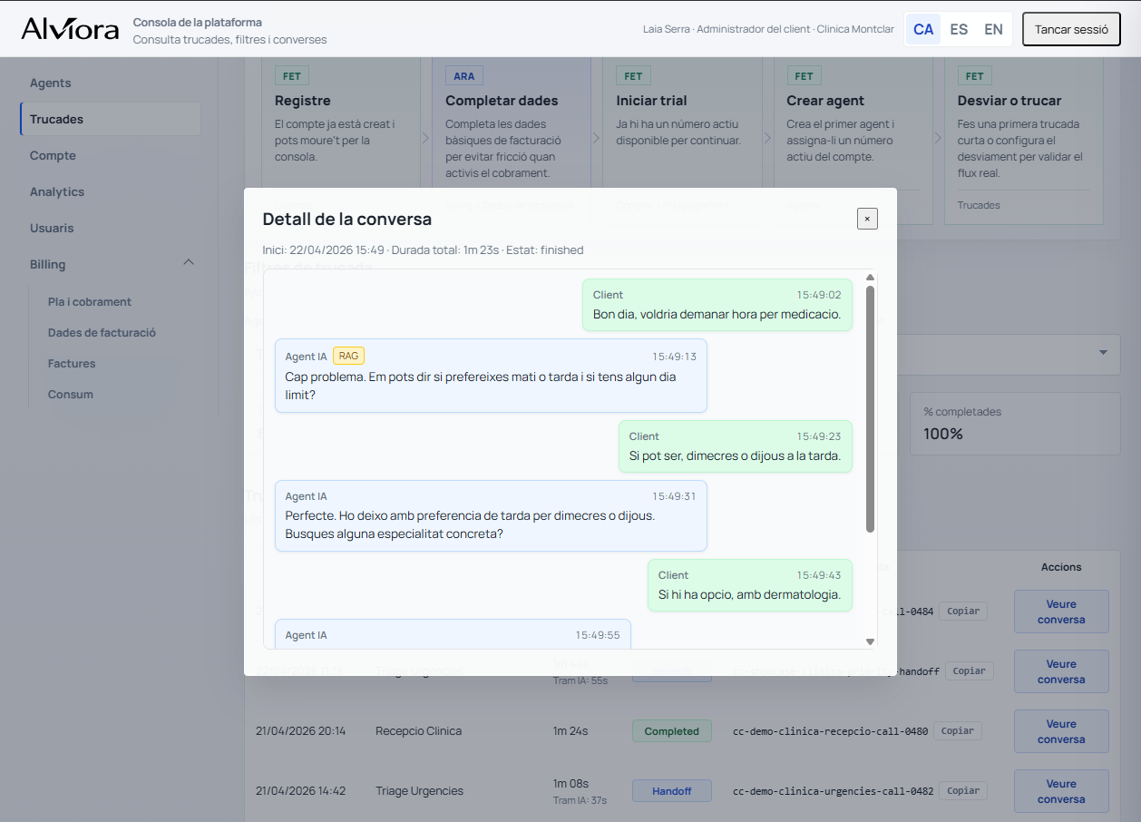This screenshot has width=1141, height=822.
Task: Open the Compte section
Action: click(111, 155)
